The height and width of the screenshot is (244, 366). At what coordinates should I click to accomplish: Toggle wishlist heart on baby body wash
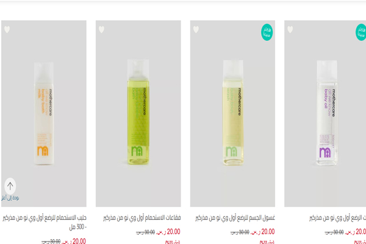[196, 29]
